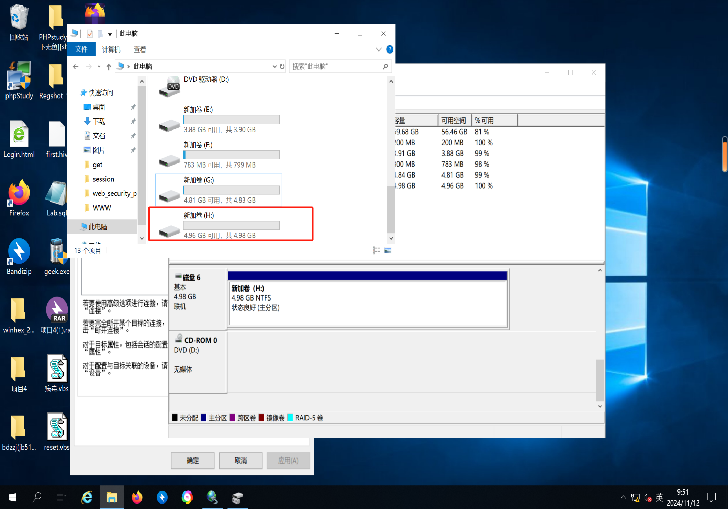This screenshot has width=728, height=509.
Task: Switch Explorer to details view icon
Action: (x=377, y=250)
